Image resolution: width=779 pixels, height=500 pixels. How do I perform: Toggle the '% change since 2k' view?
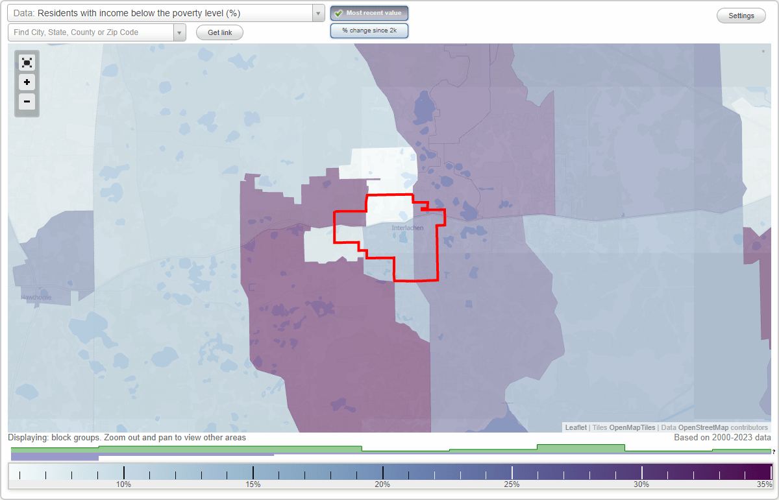click(369, 30)
